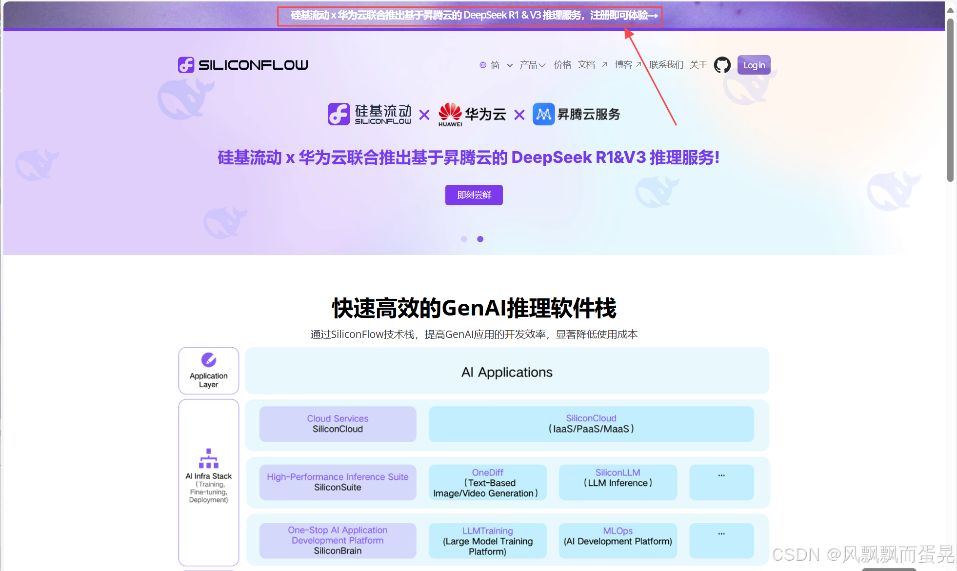
Task: Open the 价格 menu item
Action: (x=562, y=65)
